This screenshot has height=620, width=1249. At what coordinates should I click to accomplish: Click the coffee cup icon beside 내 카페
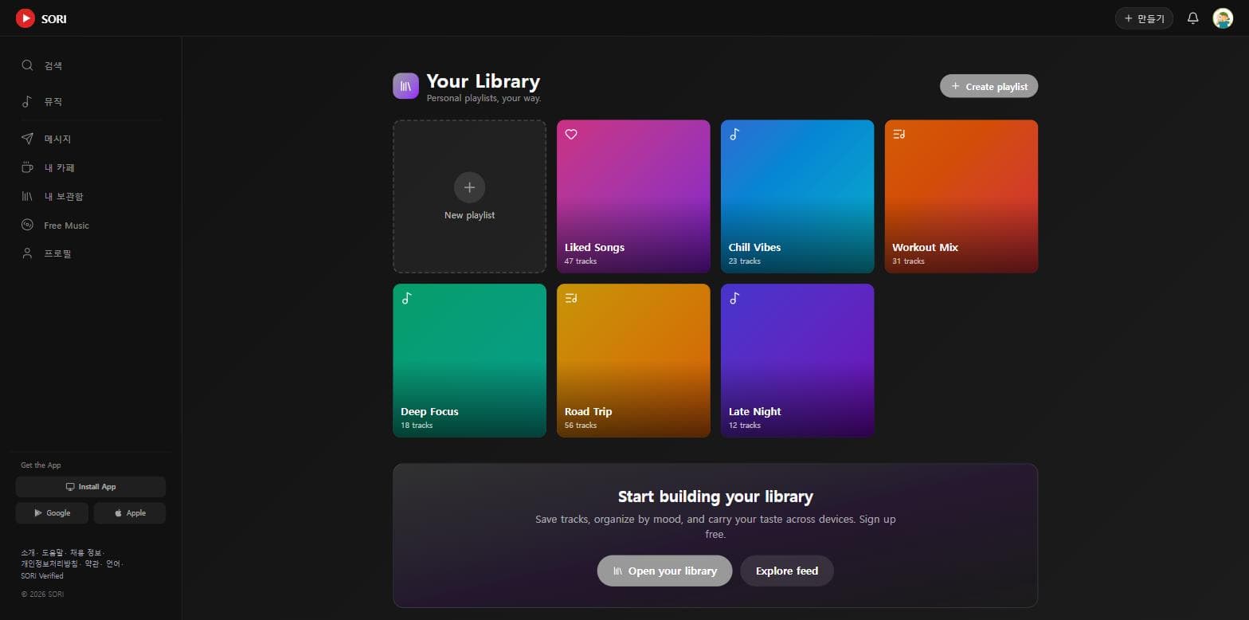27,167
